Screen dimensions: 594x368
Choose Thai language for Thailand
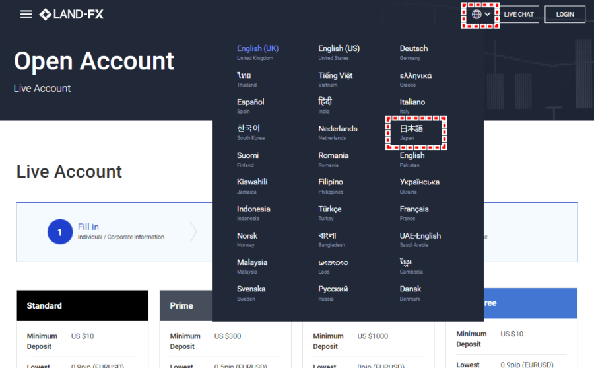[x=247, y=79]
